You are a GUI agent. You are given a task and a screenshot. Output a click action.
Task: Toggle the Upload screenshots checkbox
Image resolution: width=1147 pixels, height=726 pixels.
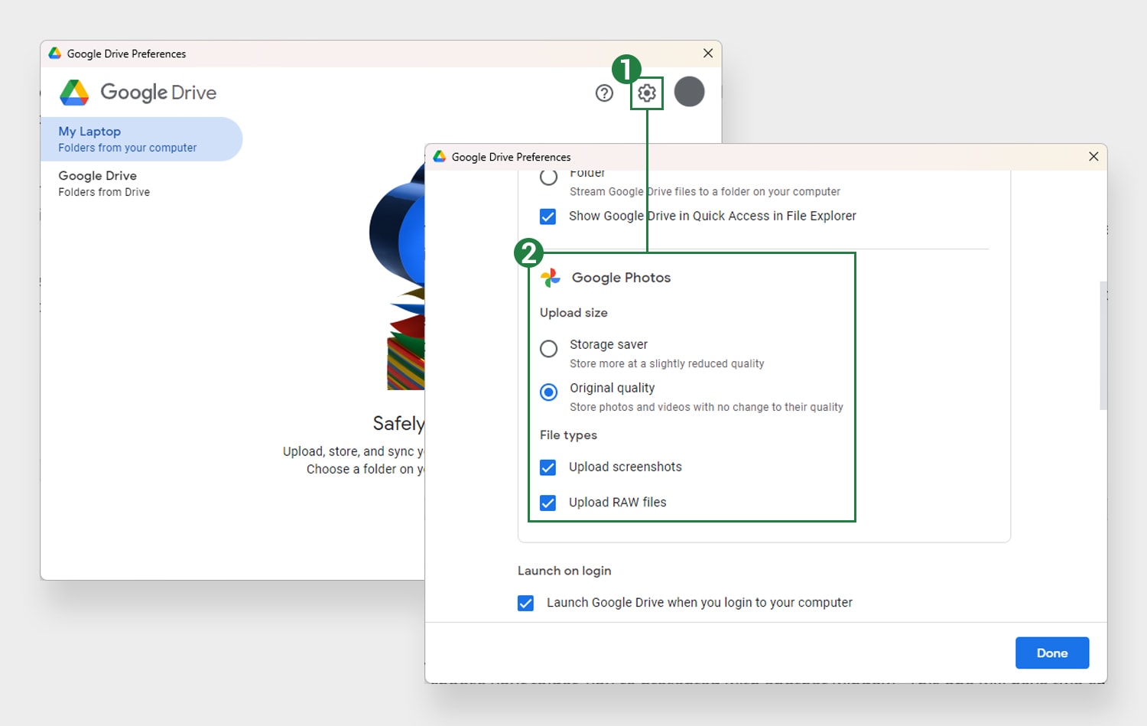548,467
